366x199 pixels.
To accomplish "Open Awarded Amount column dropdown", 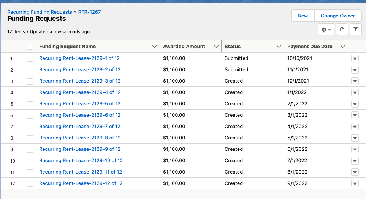I will tap(216, 47).
